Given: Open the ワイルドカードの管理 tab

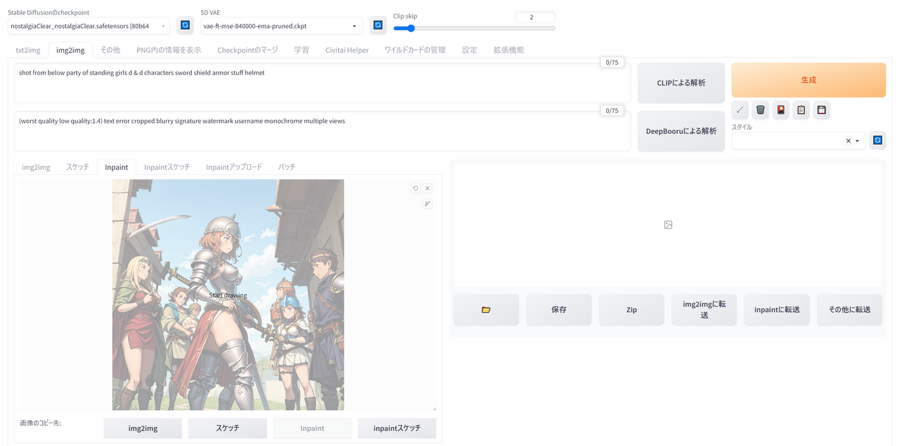Looking at the screenshot, I should click(415, 50).
